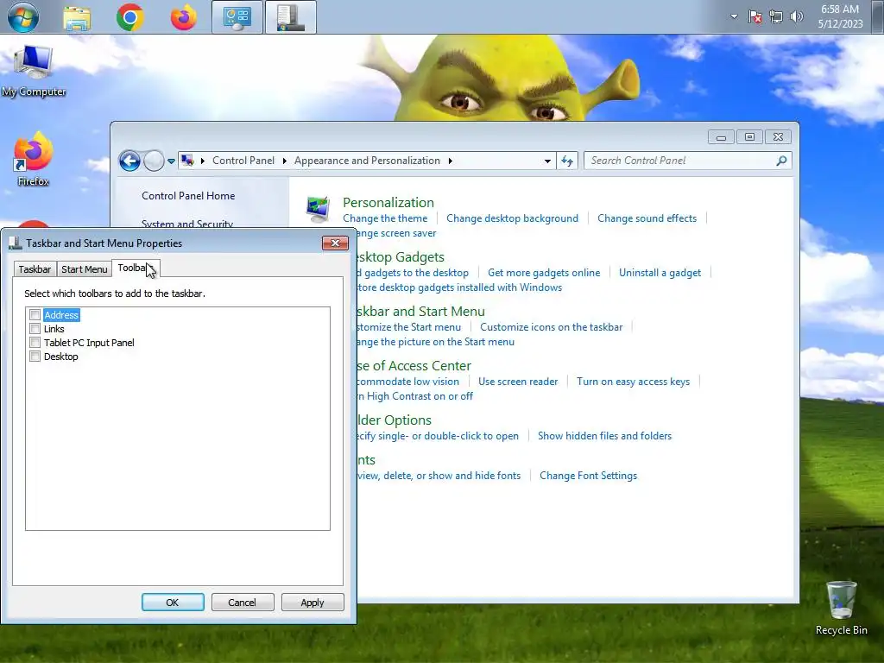Select the 'Links' label in toolbars list
Screen dimensions: 884x663
54,329
